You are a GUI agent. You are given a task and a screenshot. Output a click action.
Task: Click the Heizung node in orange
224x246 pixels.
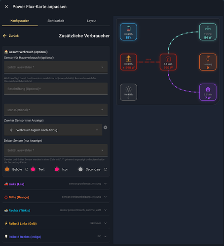pyautogui.click(x=208, y=62)
